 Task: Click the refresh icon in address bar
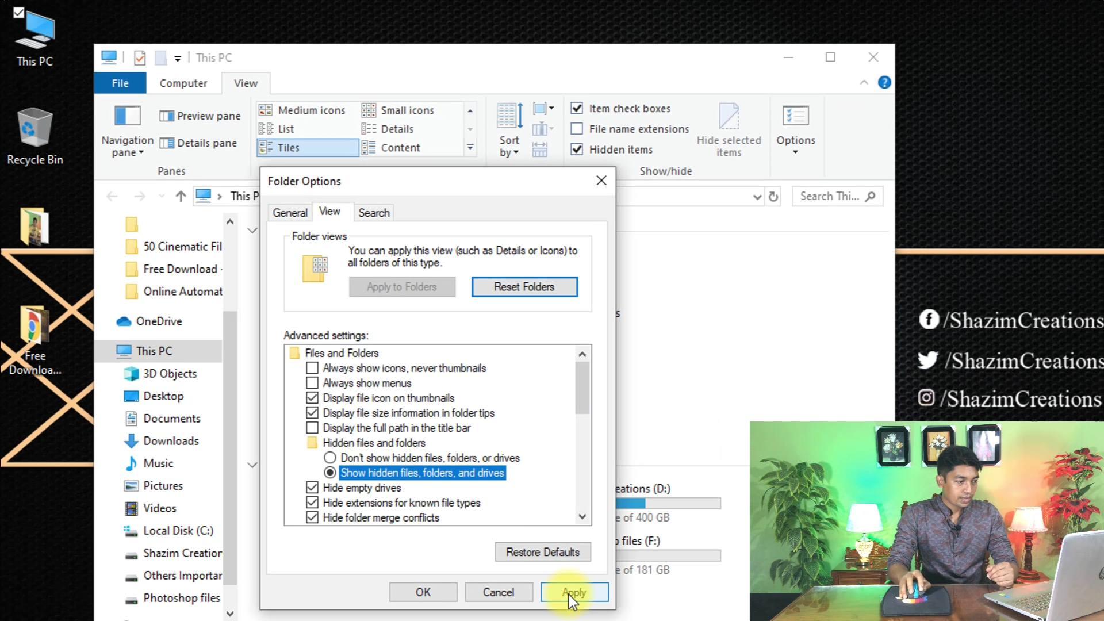773,197
